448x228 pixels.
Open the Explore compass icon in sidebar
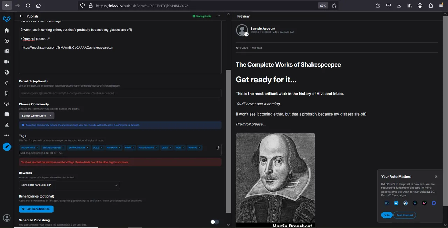coord(7,41)
